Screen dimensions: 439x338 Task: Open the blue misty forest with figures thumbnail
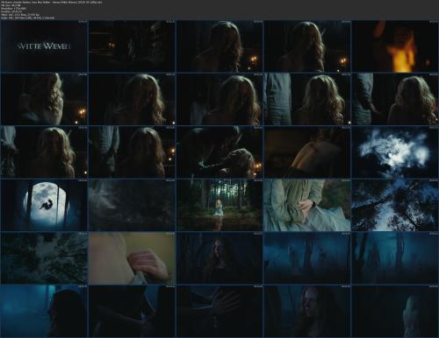(307, 258)
